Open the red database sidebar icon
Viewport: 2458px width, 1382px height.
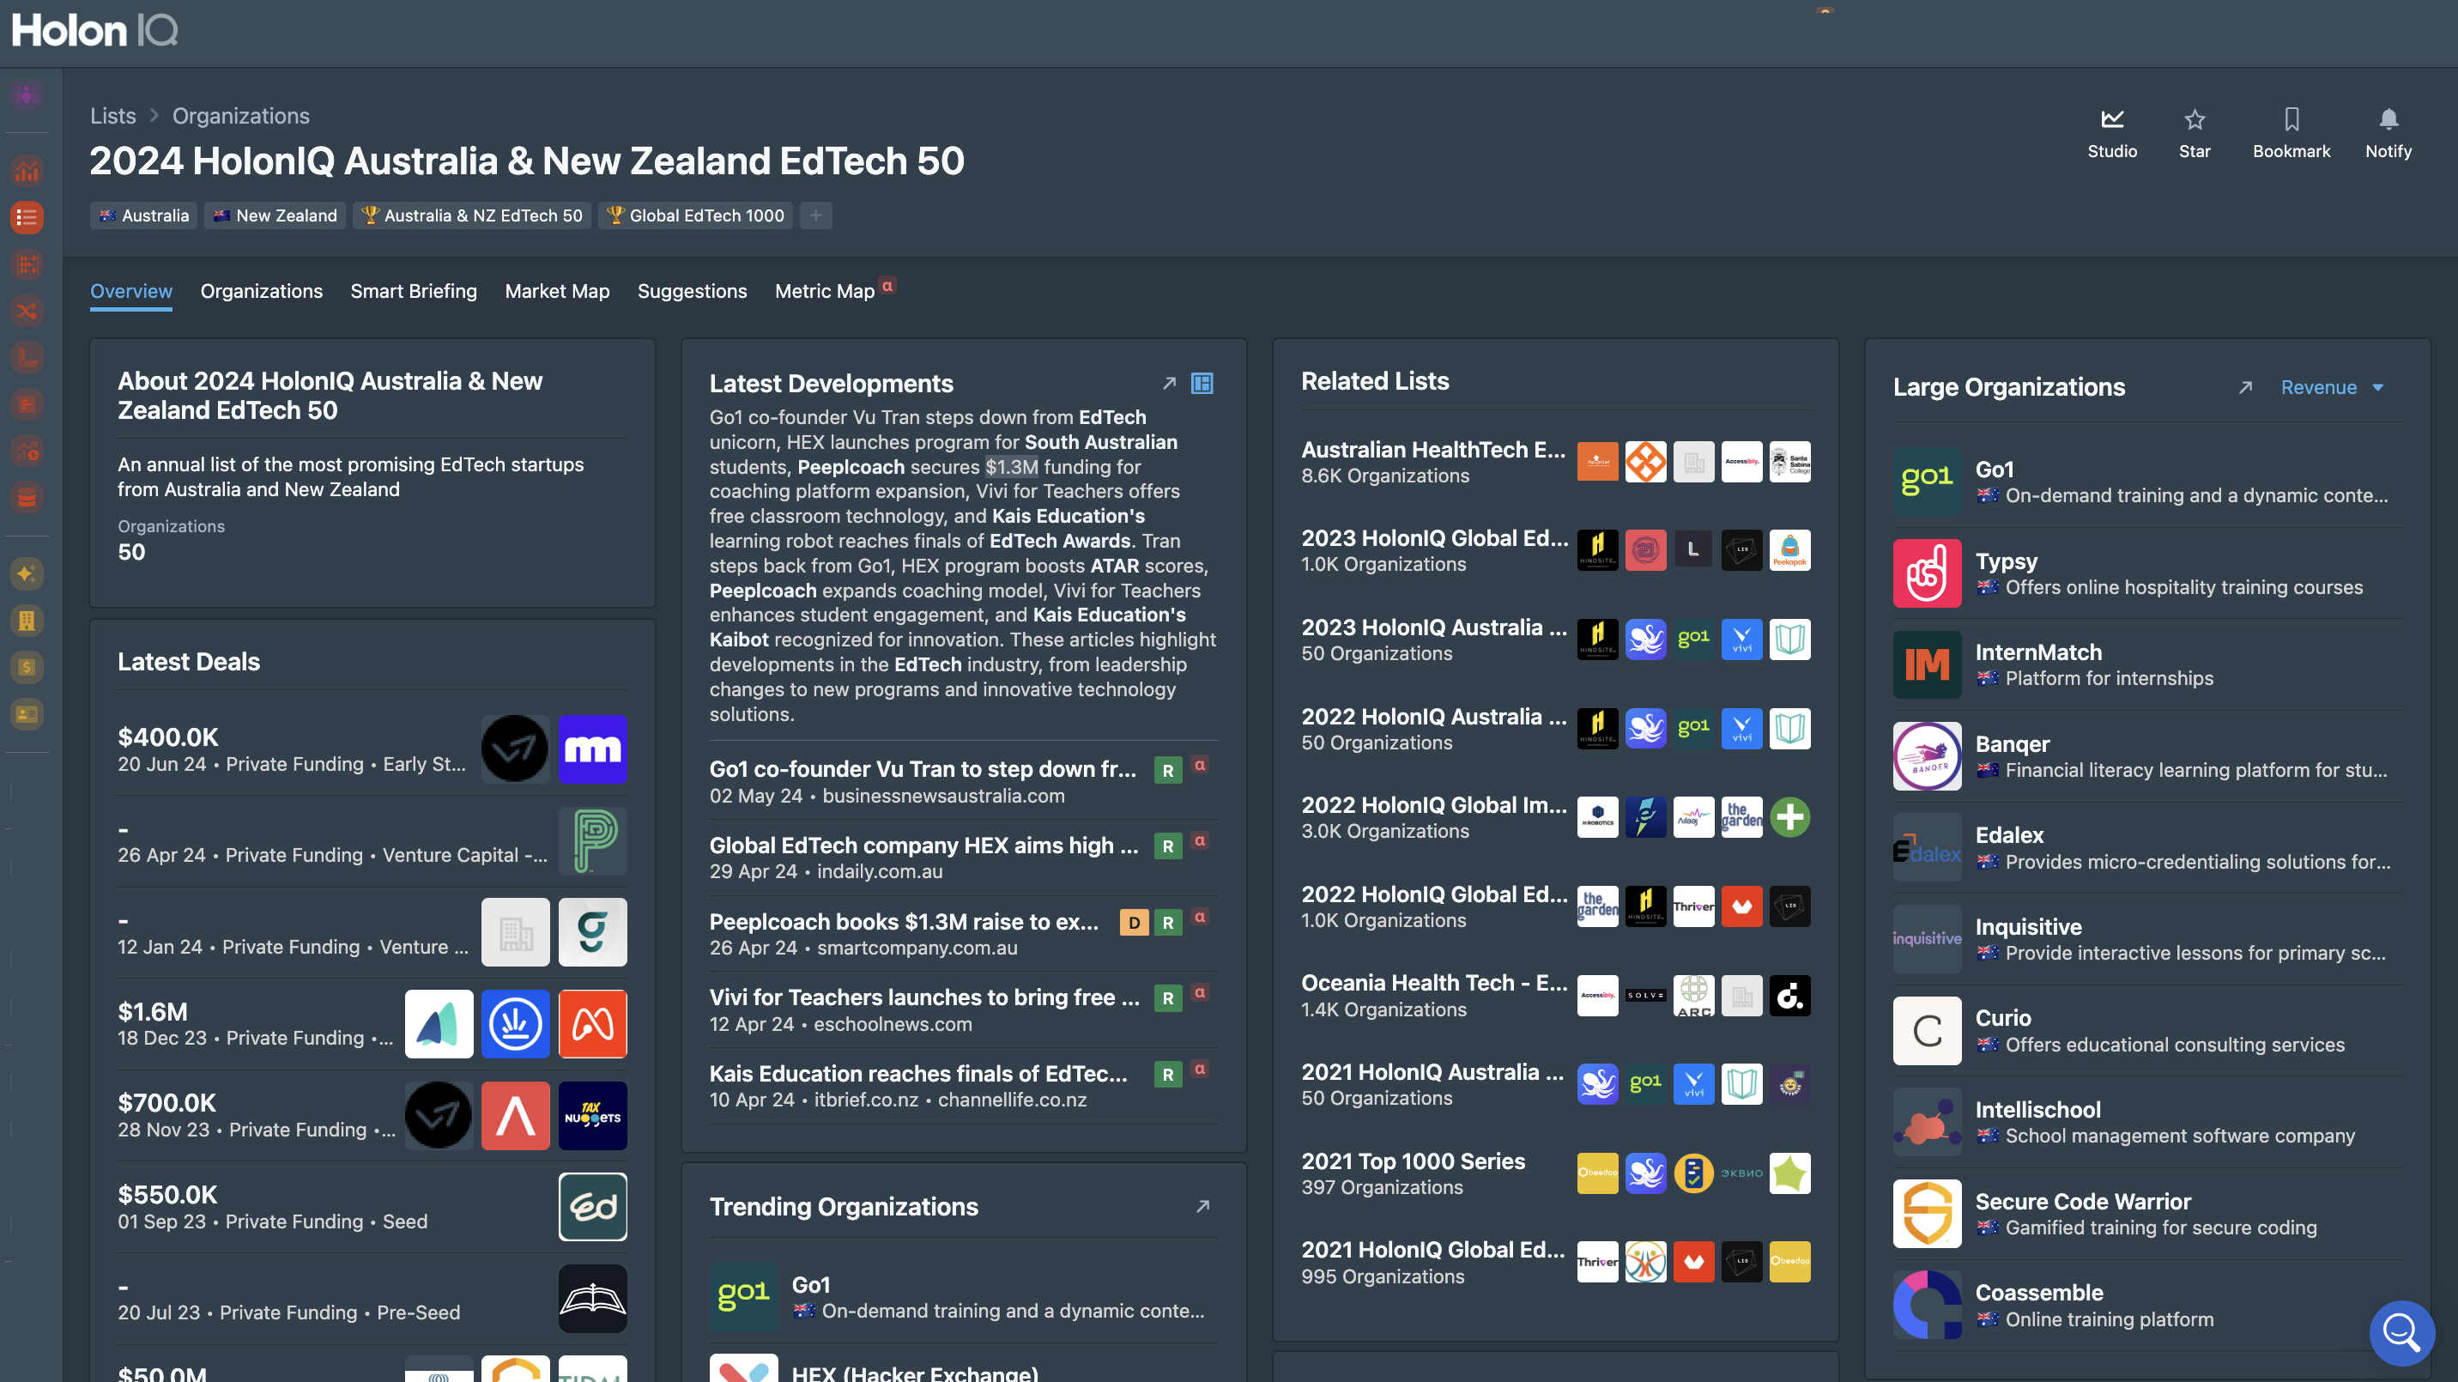[27, 497]
